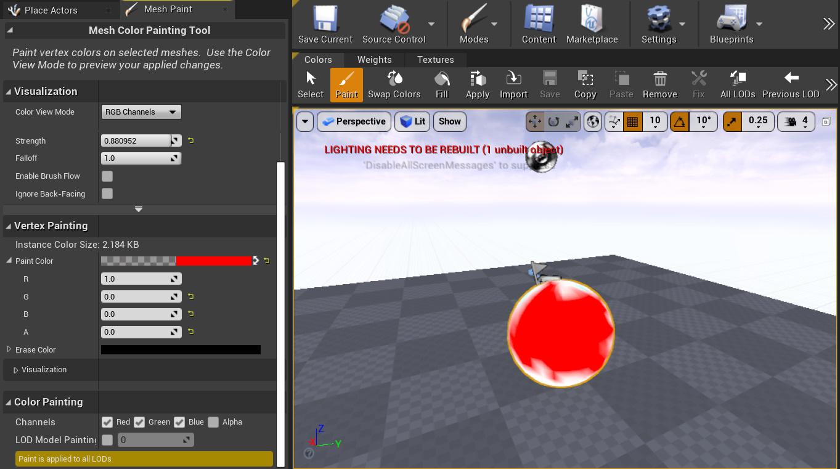Open the Import vertex colors tool

[513, 85]
